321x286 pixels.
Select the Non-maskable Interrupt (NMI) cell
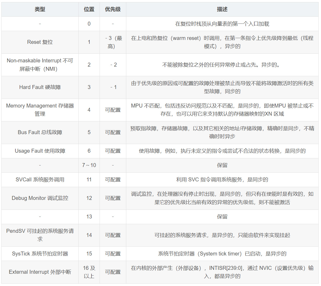click(x=40, y=65)
